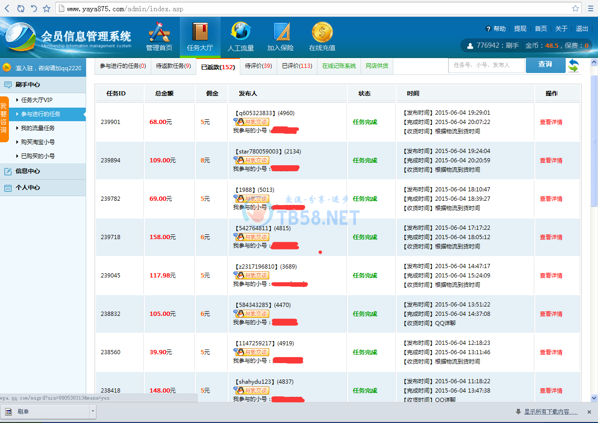Click 与我交谈 QQ icon for publisher 1988
Image resolution: width=598 pixels, height=423 pixels.
pyautogui.click(x=251, y=198)
